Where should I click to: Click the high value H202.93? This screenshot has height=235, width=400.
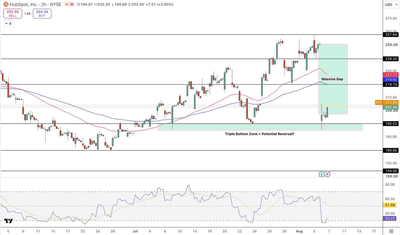102,4
